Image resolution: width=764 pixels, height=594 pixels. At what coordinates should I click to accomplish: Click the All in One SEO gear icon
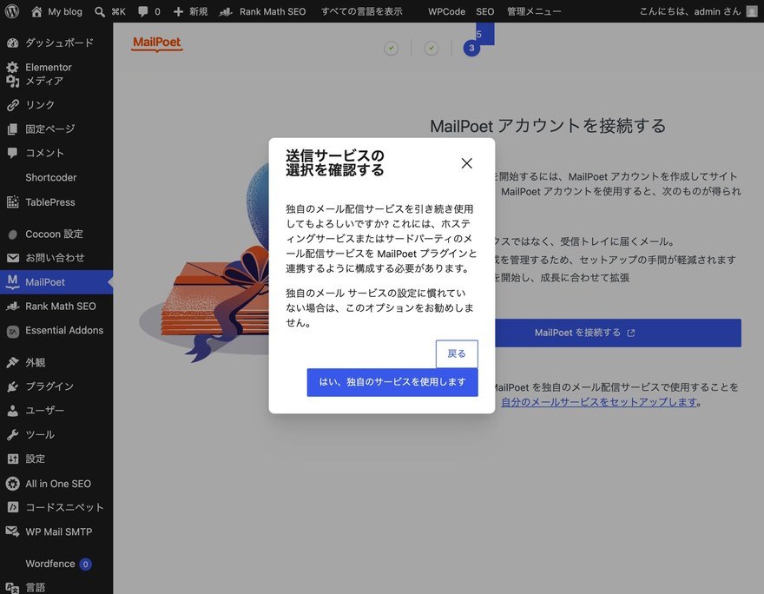[13, 484]
